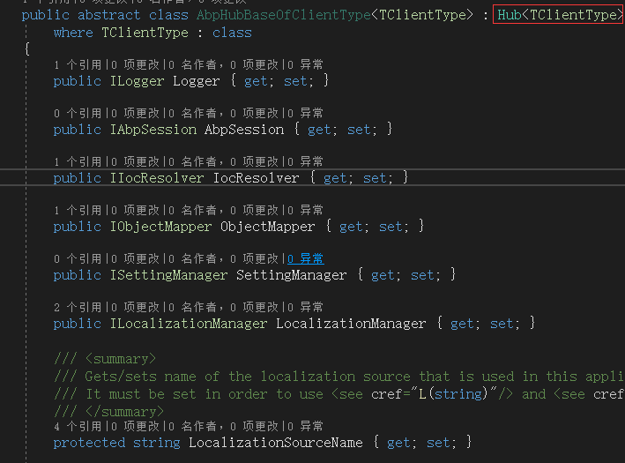
Task: Click the ILocalizationManager type name
Action: pos(189,324)
